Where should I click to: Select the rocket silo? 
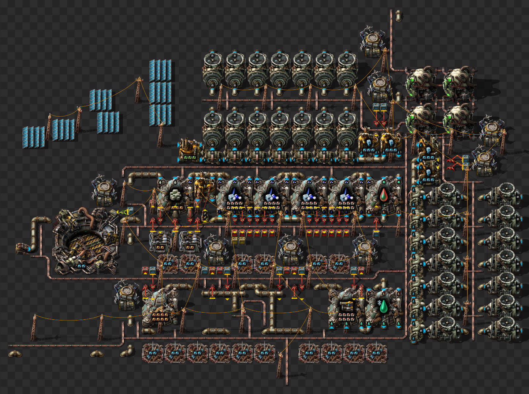pyautogui.click(x=86, y=242)
